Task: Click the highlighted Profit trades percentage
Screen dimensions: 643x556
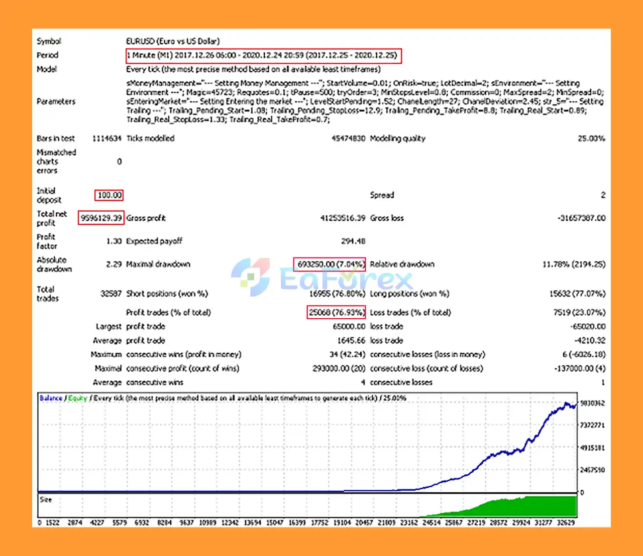Action: 336,312
